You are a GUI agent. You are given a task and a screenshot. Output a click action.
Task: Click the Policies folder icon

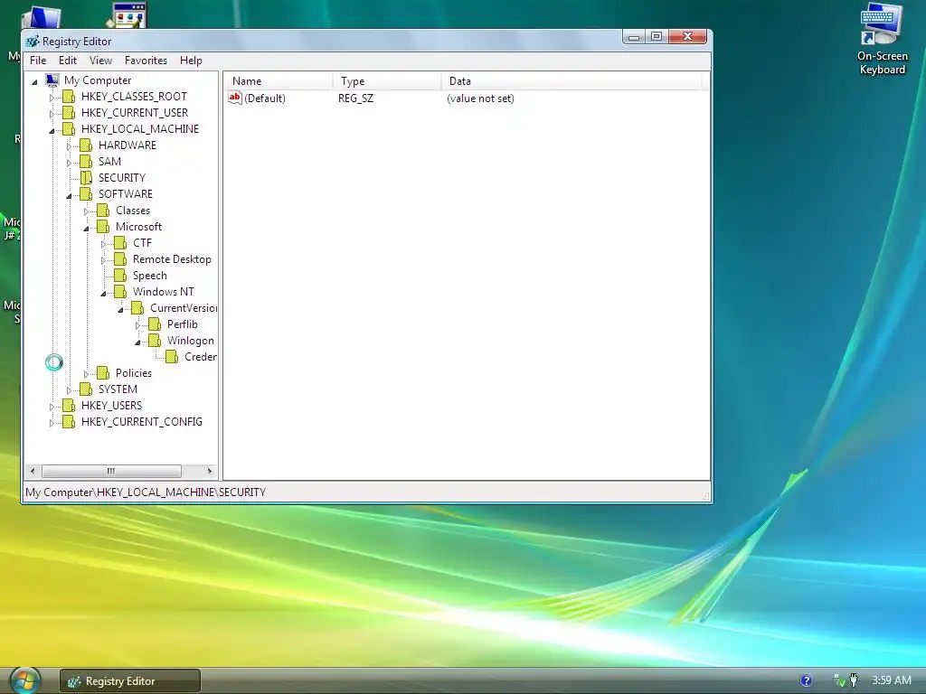click(x=103, y=373)
